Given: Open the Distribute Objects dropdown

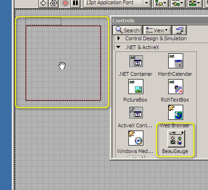Looking at the screenshot, I should [x=178, y=3].
